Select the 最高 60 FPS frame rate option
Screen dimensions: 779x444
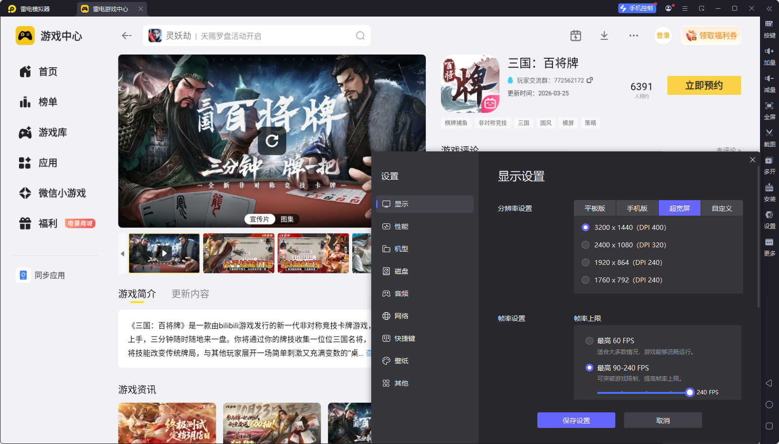[x=589, y=341]
